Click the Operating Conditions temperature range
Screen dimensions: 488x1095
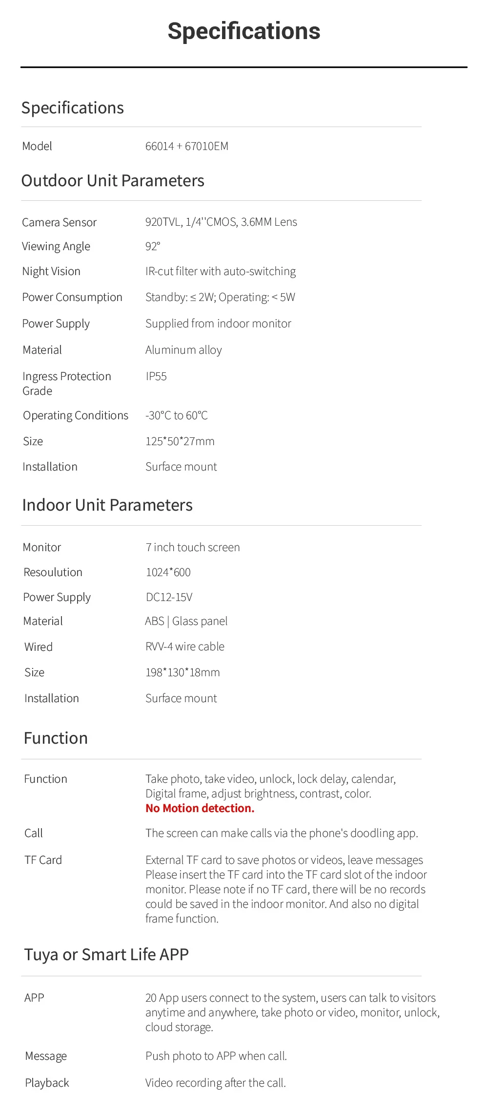click(177, 415)
